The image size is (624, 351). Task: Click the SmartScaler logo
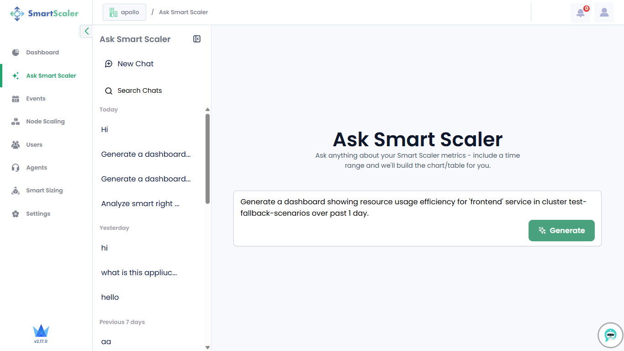click(44, 13)
